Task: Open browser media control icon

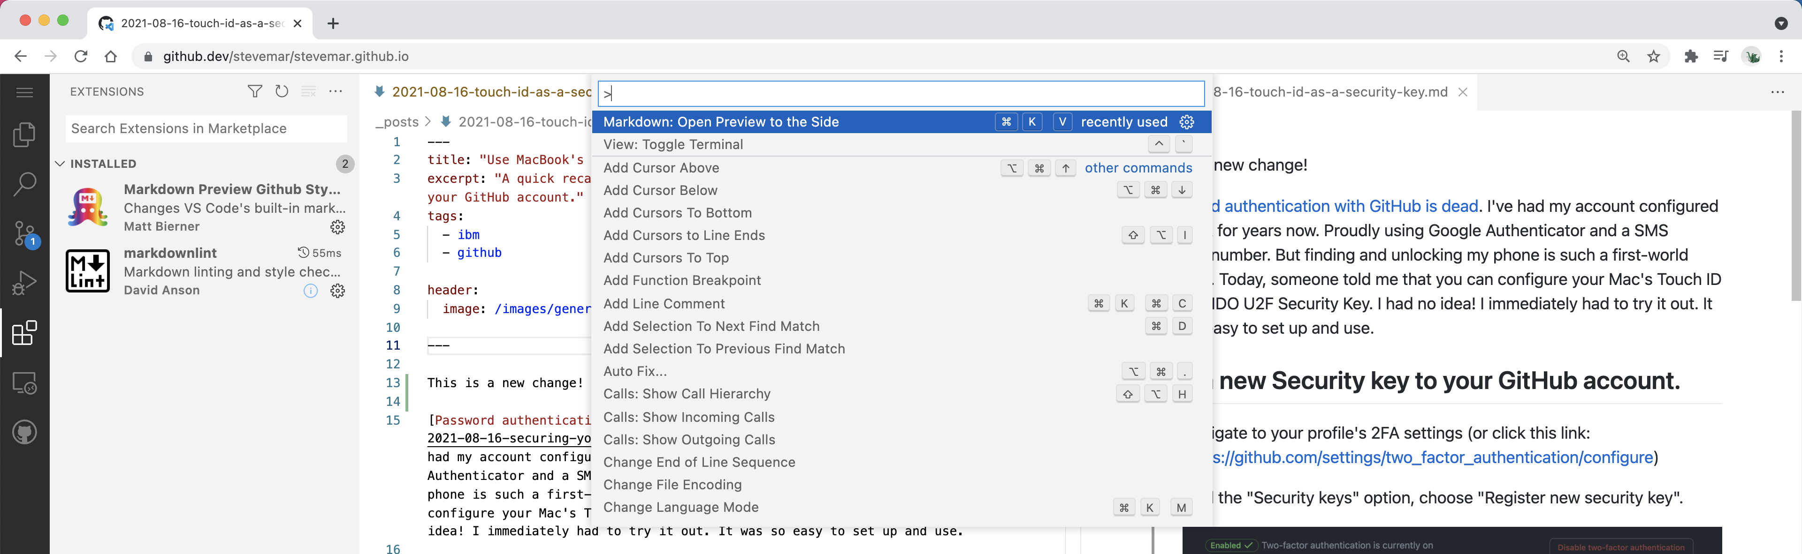Action: (1721, 57)
